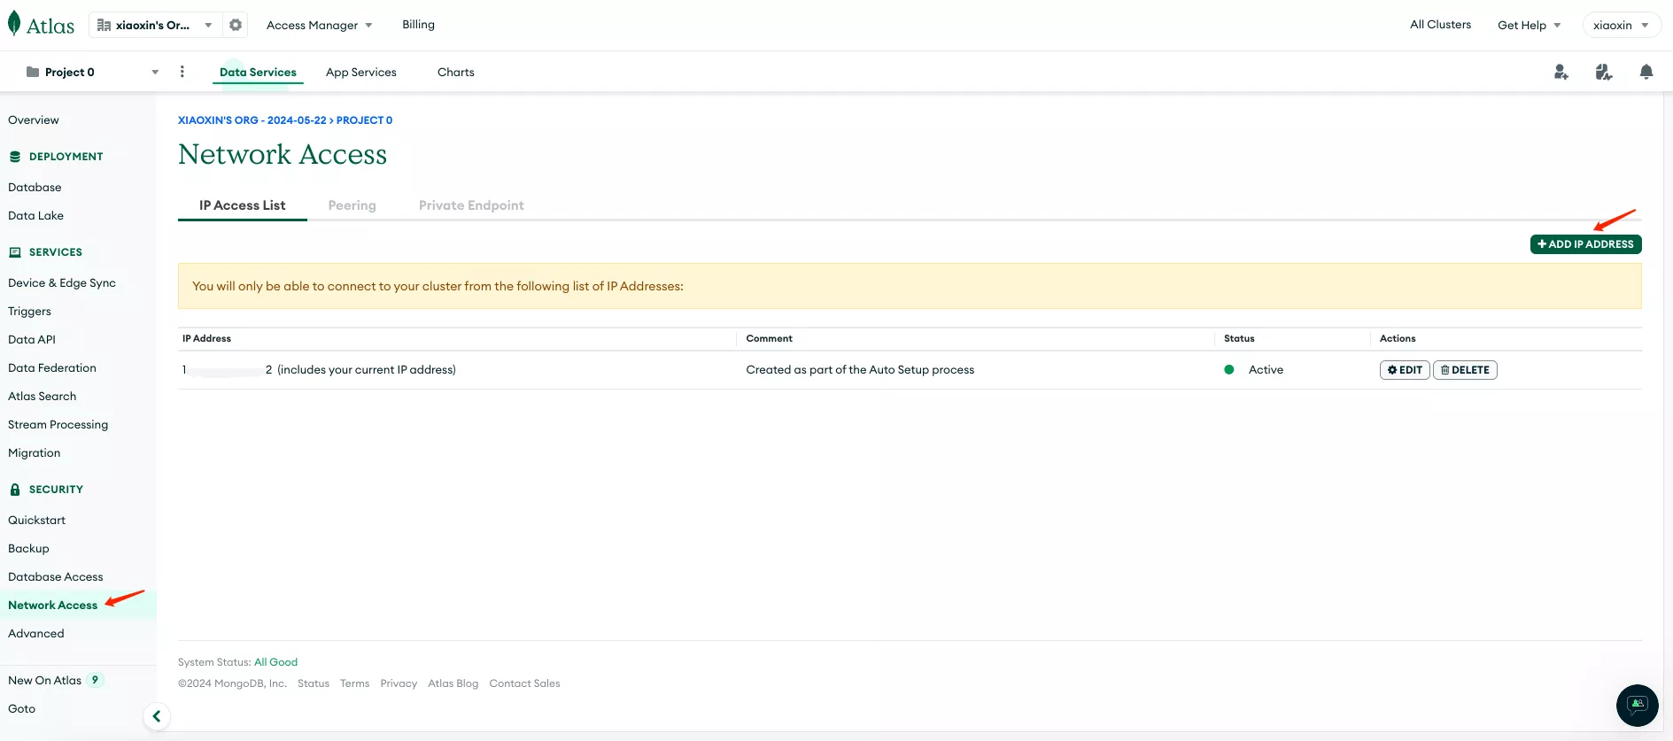Screen dimensions: 1673x741
Task: Open the xiaoxin user account menu
Action: coord(1622,25)
